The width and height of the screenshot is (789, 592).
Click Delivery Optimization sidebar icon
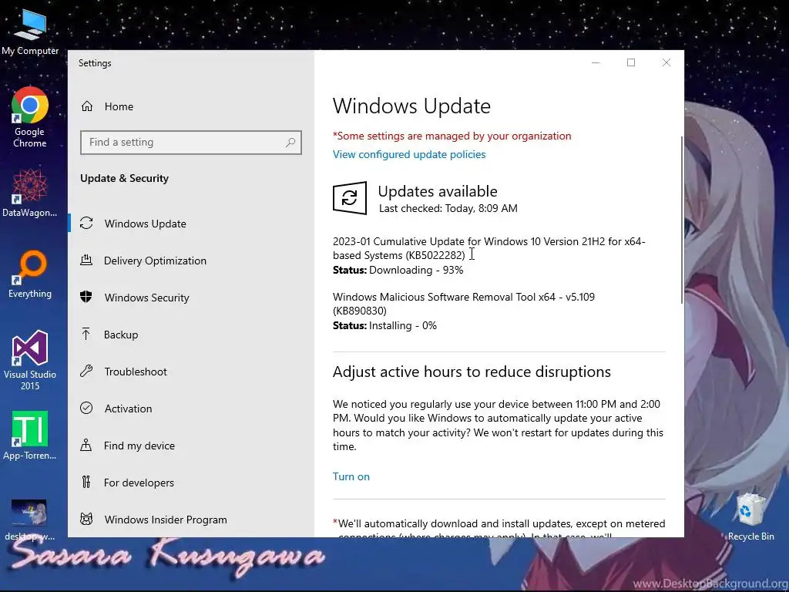[x=86, y=261]
